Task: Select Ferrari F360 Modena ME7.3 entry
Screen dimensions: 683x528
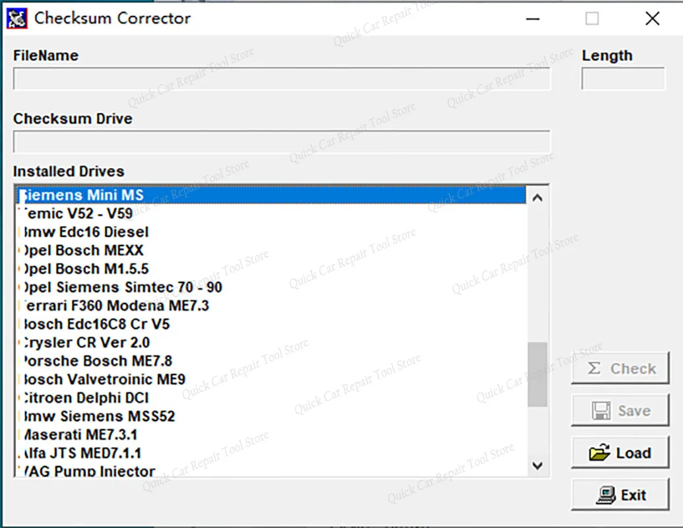Action: click(271, 306)
